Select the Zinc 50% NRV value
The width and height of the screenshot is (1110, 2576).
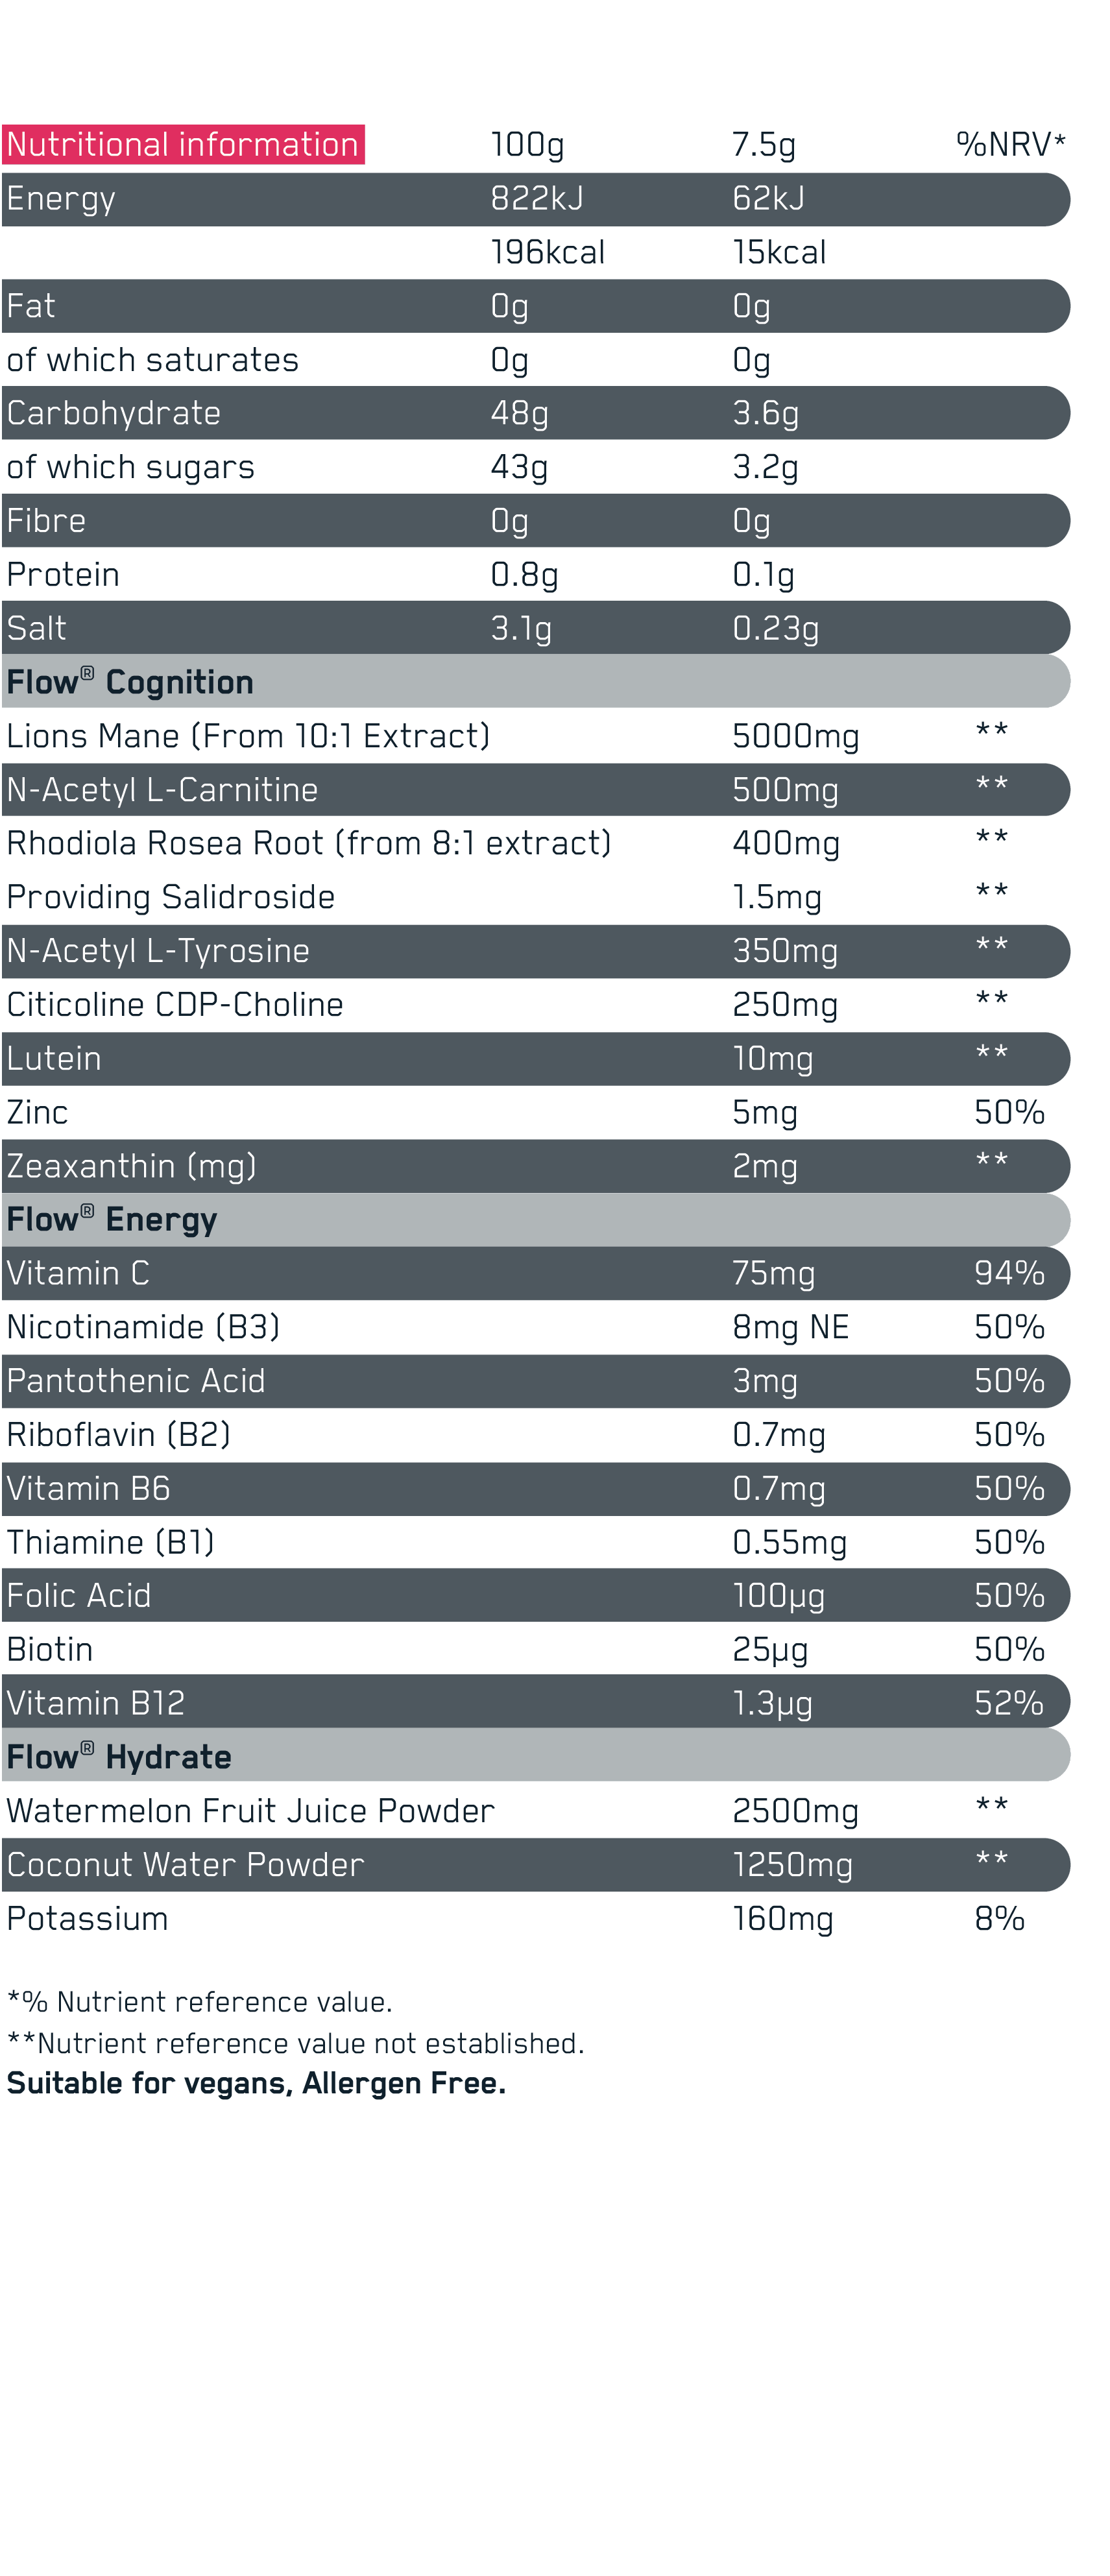pyautogui.click(x=1009, y=1112)
